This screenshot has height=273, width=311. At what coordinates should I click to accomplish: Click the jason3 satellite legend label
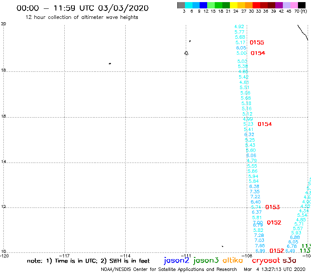click(x=206, y=260)
